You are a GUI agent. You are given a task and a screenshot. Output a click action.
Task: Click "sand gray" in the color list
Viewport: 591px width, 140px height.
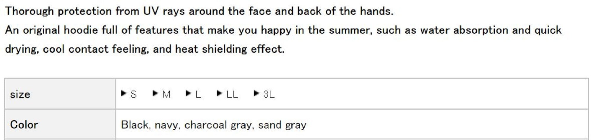click(x=282, y=125)
